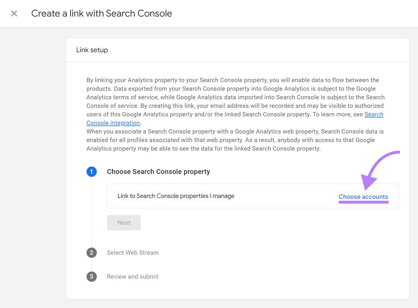Click the Review and submit step label
Image resolution: width=418 pixels, height=308 pixels.
click(132, 276)
